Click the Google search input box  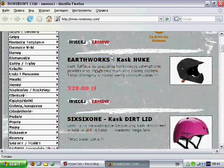(198, 19)
